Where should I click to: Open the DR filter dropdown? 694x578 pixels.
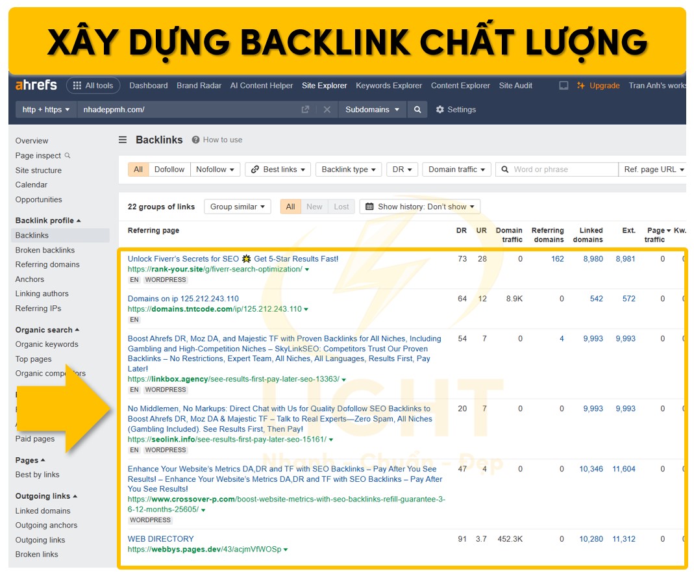point(402,170)
